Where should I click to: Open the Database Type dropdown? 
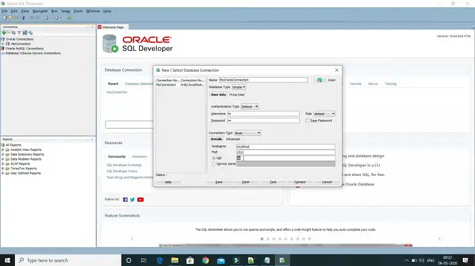(239, 87)
